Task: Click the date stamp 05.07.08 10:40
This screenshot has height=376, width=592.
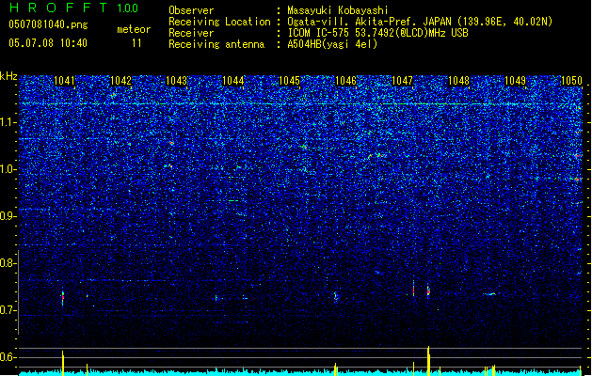Action: [48, 43]
